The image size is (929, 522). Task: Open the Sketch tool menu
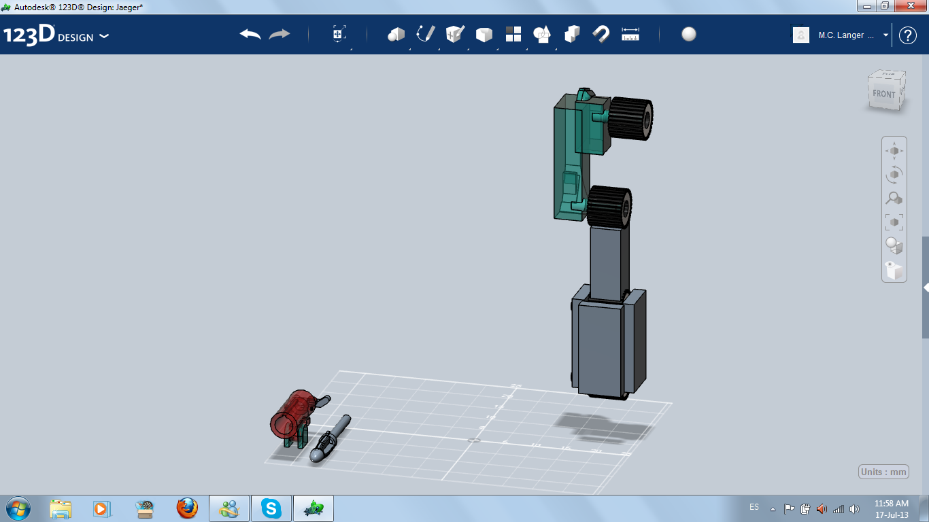(x=426, y=34)
